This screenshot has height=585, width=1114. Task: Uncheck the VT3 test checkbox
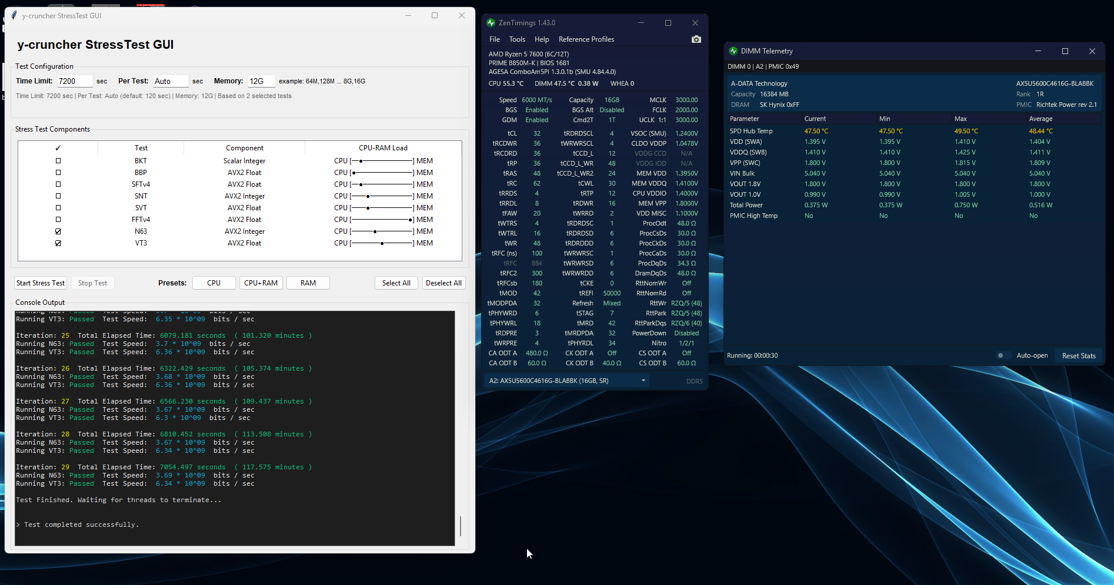click(x=58, y=243)
